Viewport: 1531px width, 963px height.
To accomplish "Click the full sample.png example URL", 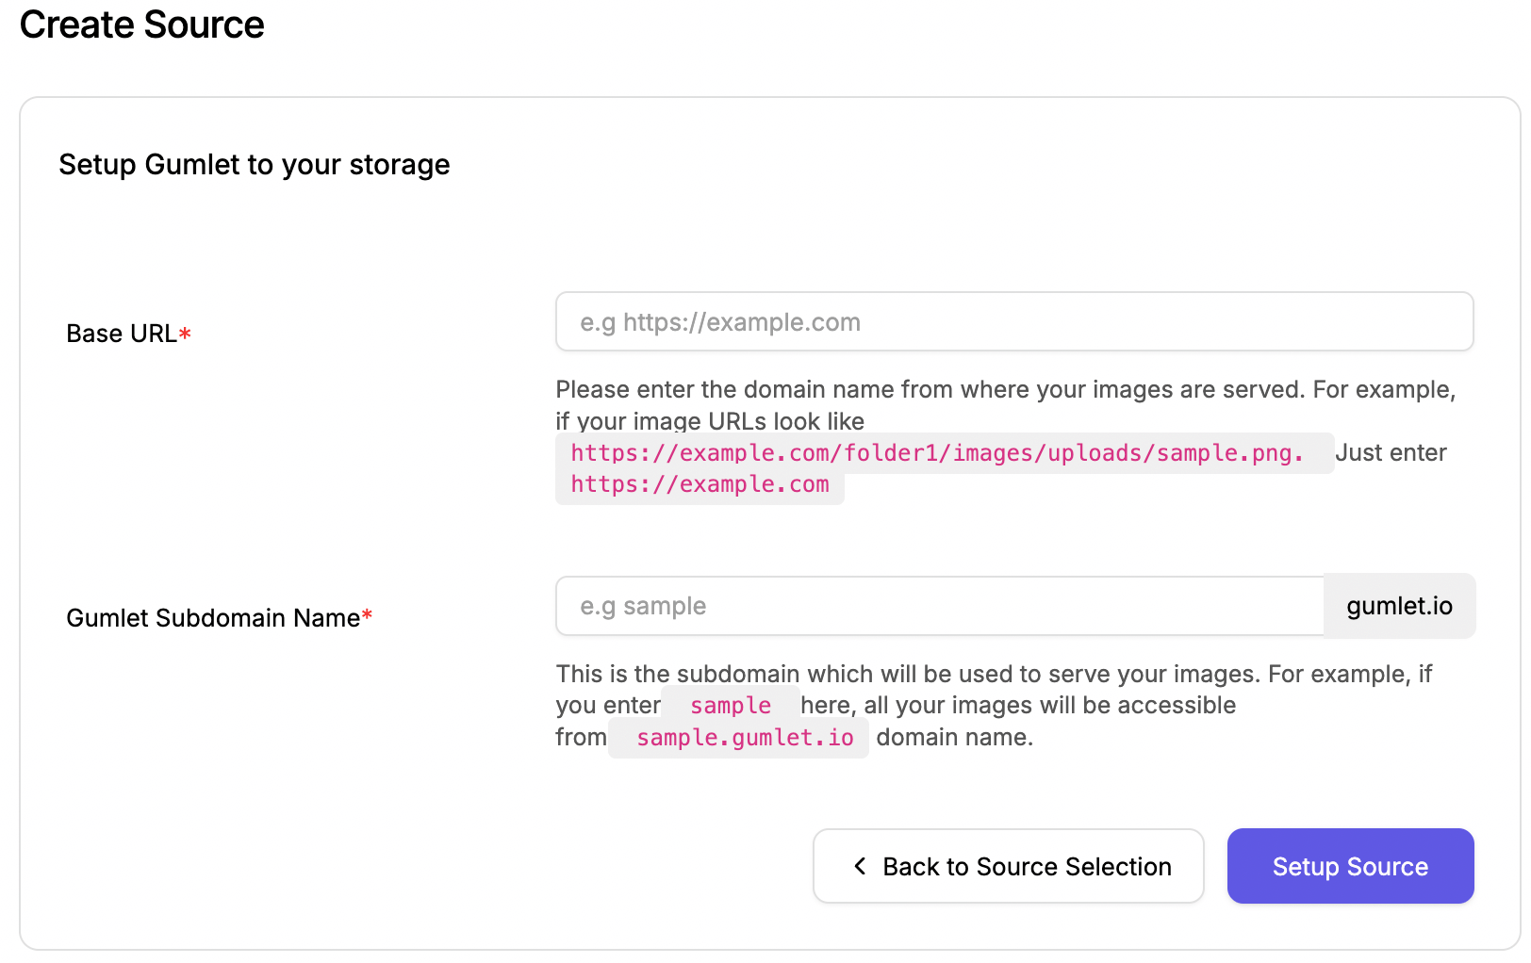I will pos(945,453).
